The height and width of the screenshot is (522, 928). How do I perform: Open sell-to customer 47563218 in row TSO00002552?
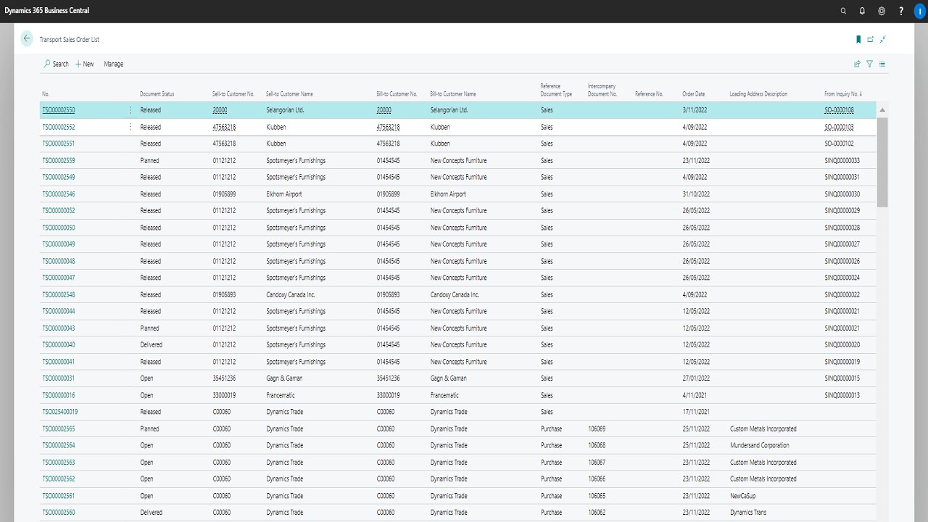(224, 127)
